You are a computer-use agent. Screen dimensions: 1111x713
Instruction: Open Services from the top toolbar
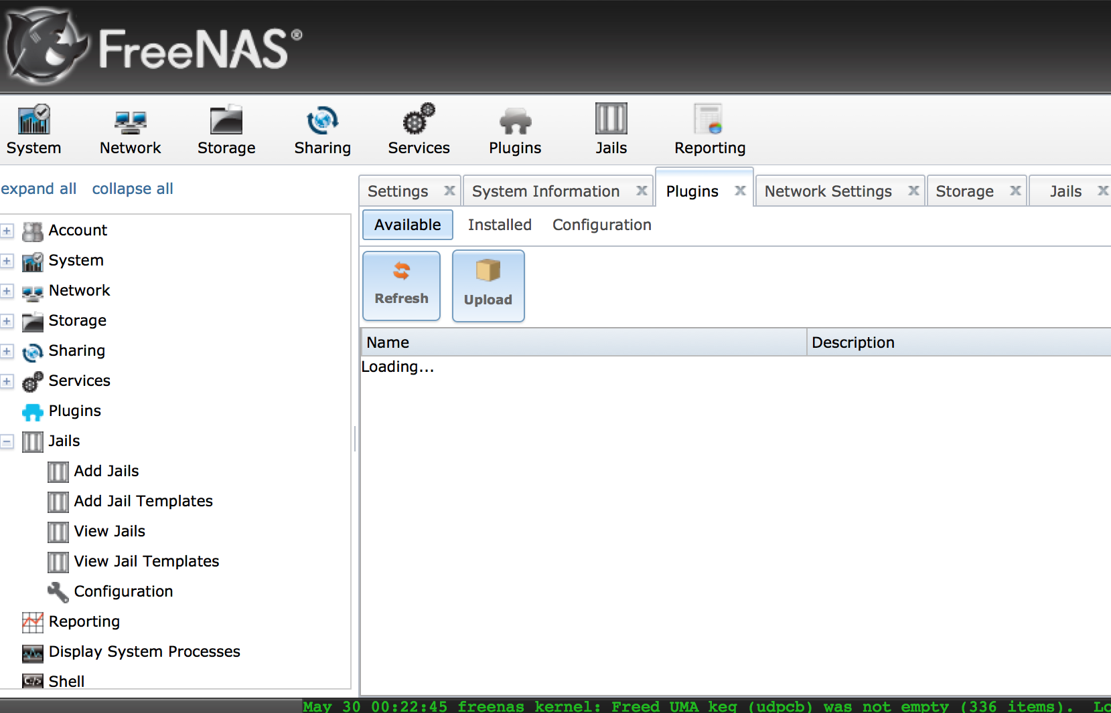tap(419, 130)
